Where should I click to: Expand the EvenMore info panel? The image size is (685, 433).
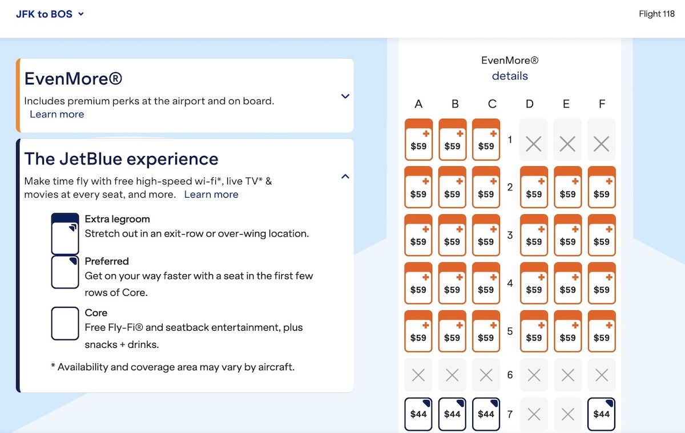click(345, 97)
